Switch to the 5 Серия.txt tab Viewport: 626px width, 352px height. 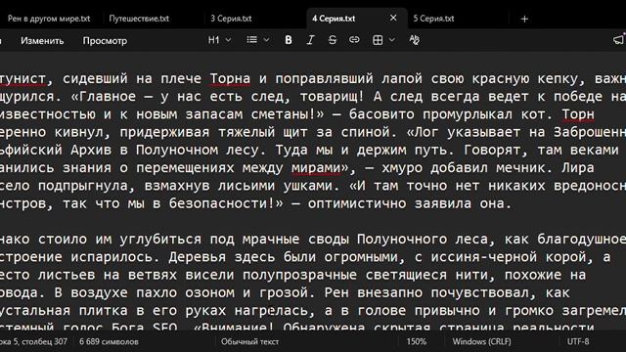coord(433,19)
